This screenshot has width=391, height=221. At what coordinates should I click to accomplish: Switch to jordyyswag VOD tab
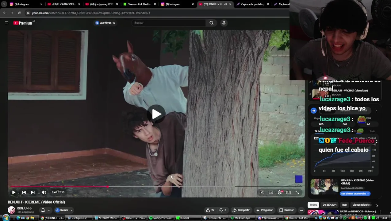pos(101,4)
